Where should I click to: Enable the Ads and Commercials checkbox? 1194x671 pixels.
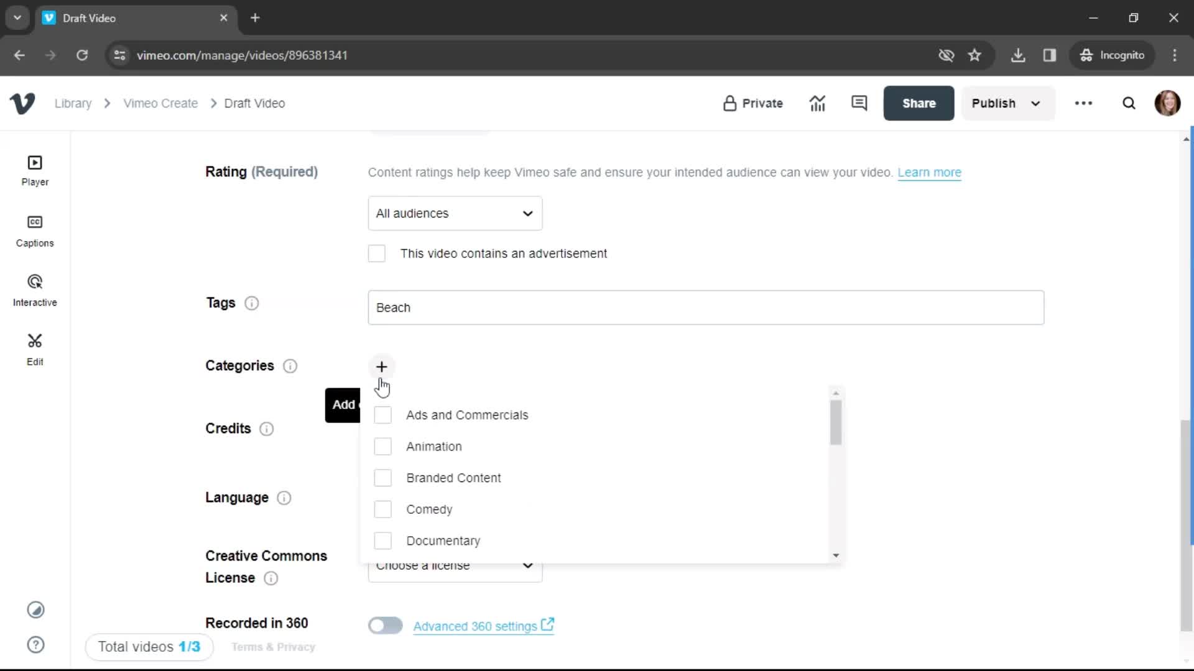(382, 414)
